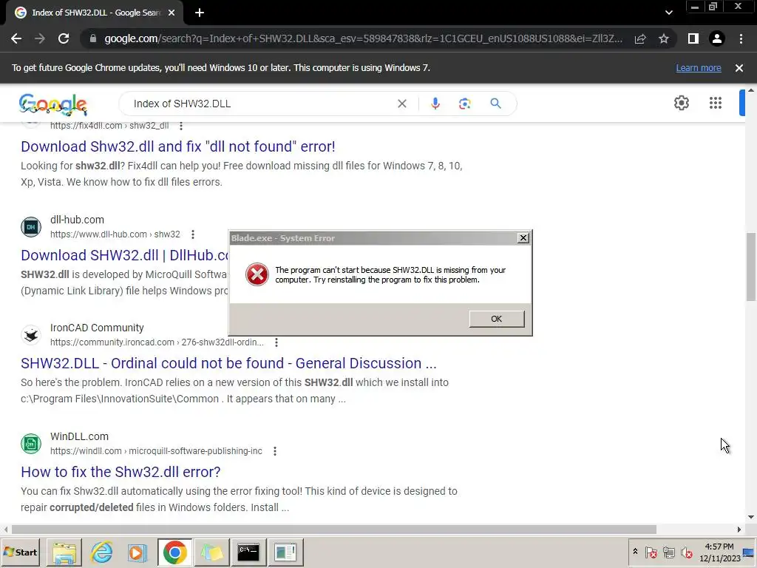Image resolution: width=757 pixels, height=568 pixels.
Task: Open Download SHW32.dll DllHub result
Action: point(124,255)
